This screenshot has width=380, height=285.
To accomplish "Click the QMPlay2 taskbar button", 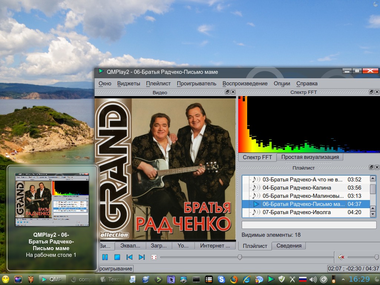I will 53,279.
